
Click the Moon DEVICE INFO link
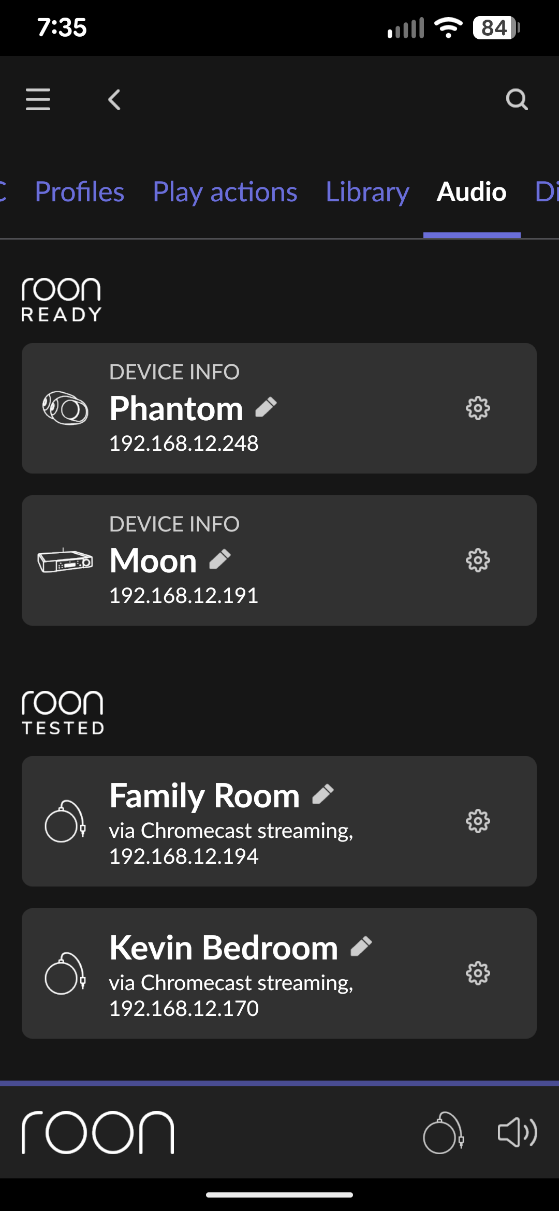pyautogui.click(x=174, y=524)
